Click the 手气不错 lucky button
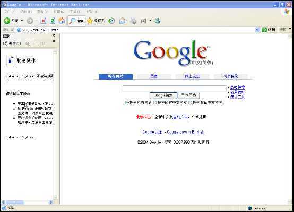The image size is (294, 212). point(188,95)
